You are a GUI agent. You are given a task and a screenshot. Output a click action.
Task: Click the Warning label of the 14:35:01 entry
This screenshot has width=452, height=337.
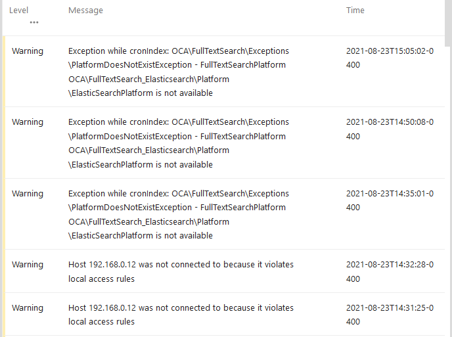[28, 194]
